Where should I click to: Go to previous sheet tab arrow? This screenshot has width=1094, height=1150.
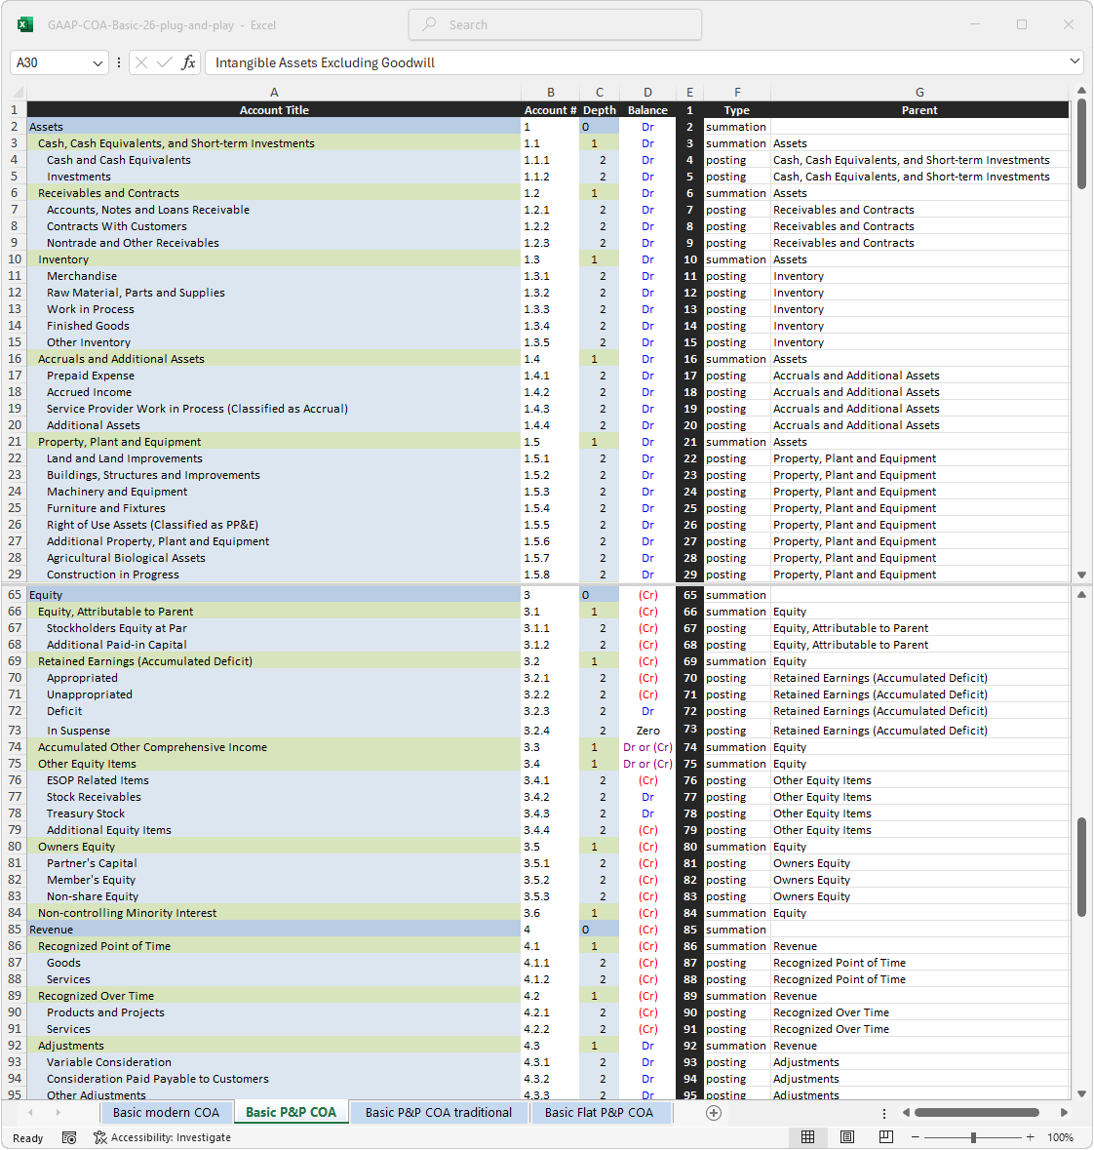coord(30,1113)
